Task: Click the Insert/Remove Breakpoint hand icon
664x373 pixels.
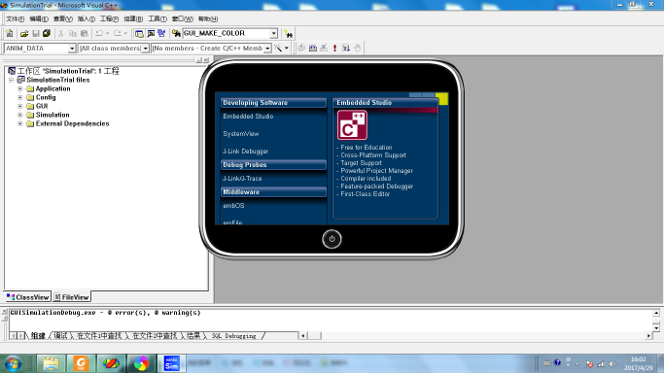Action: point(358,48)
